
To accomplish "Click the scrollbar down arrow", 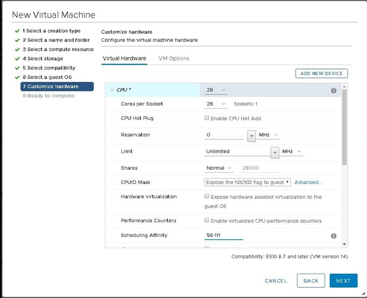I will 344,244.
